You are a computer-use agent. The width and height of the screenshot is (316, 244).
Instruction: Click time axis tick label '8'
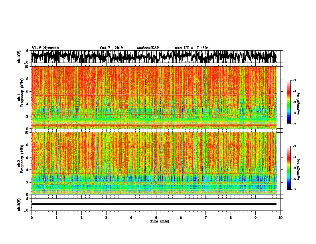tap(231, 218)
